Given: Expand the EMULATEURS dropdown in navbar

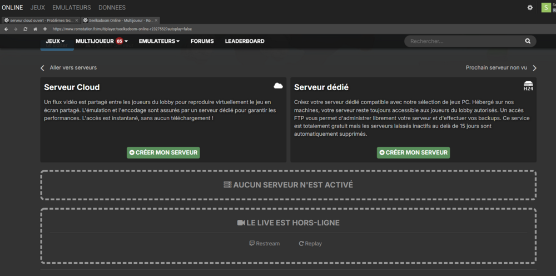Looking at the screenshot, I should coord(159,41).
